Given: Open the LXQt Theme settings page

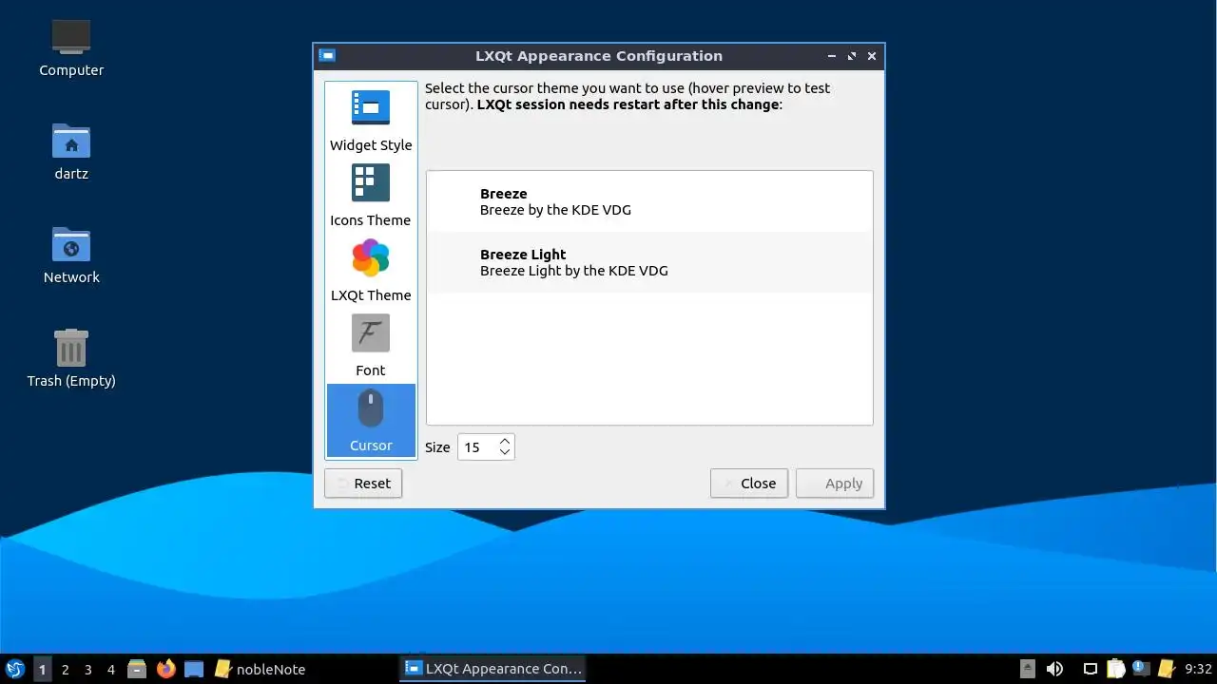Looking at the screenshot, I should [371, 271].
